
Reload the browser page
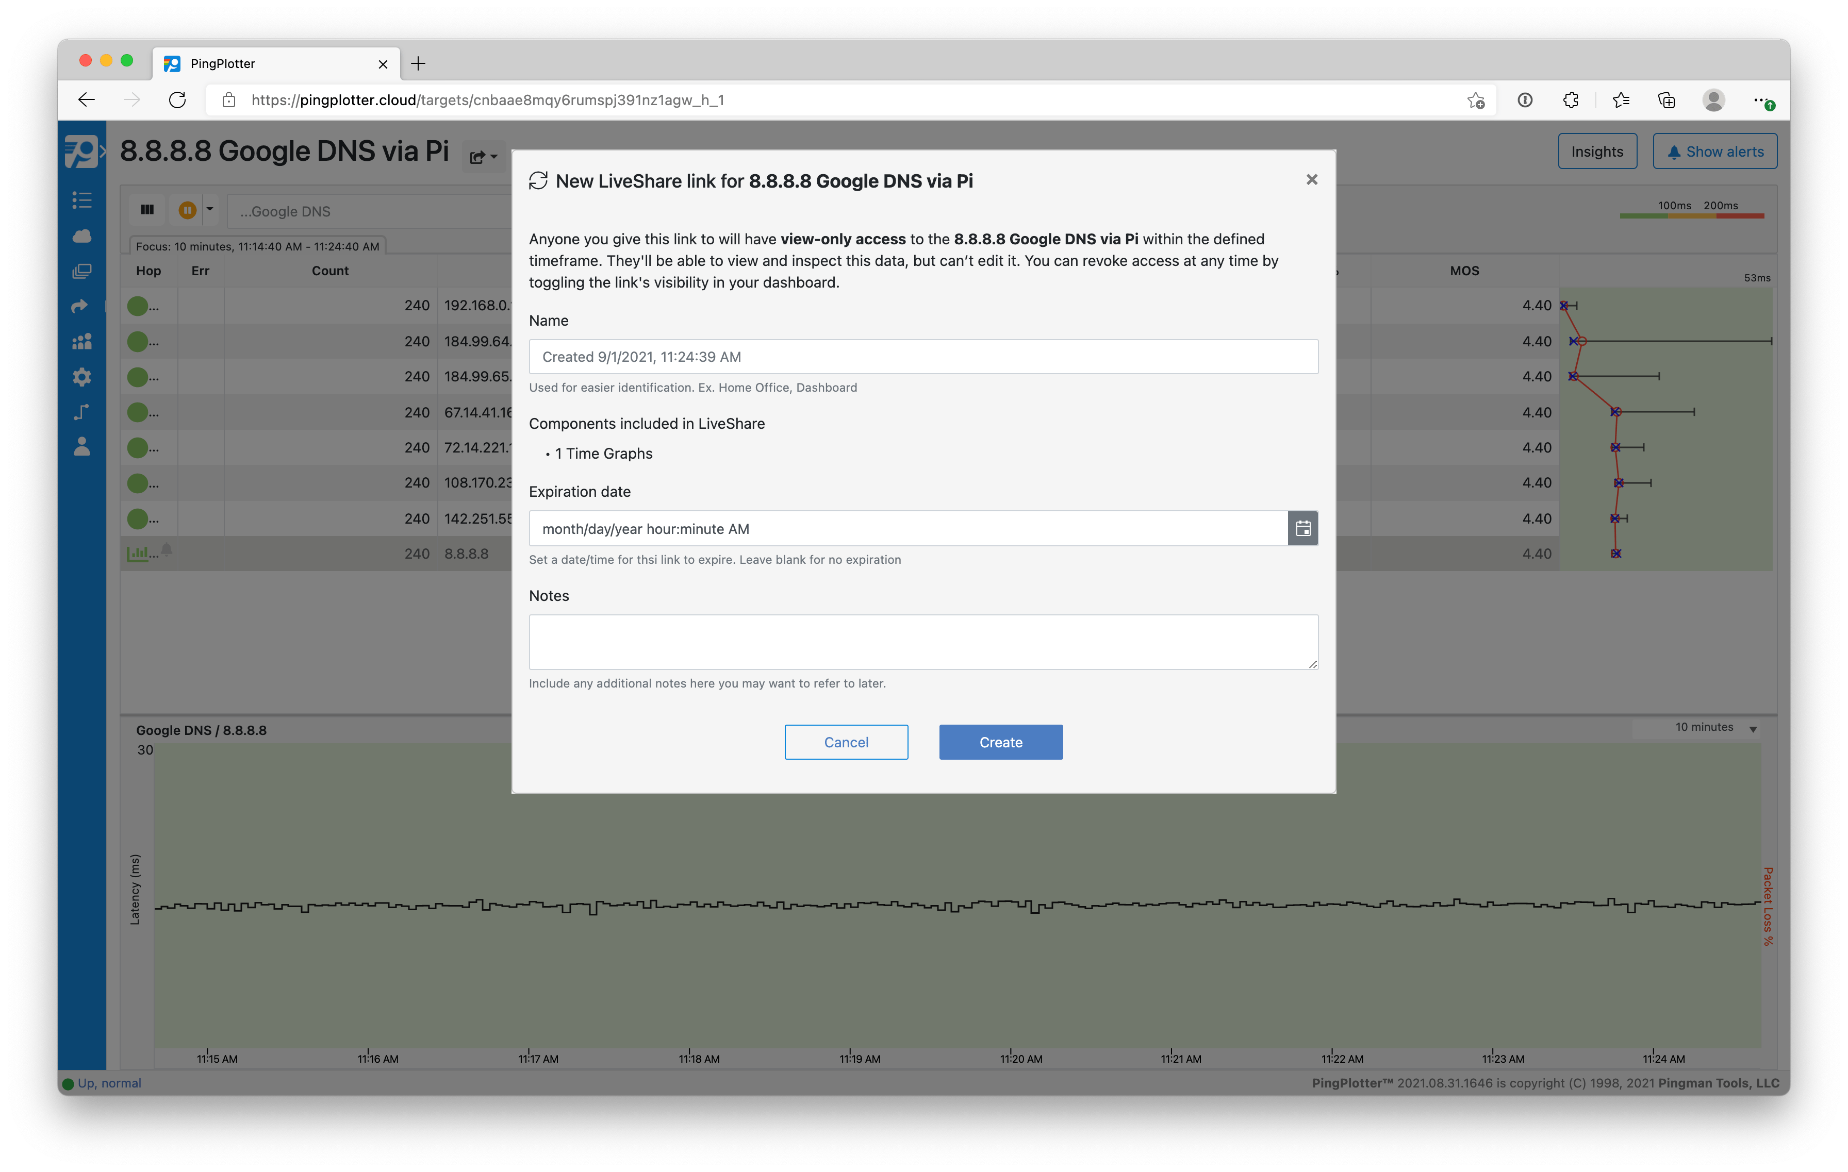click(177, 99)
